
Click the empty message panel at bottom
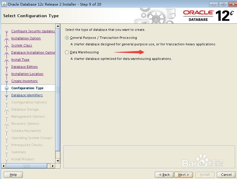point(149,157)
